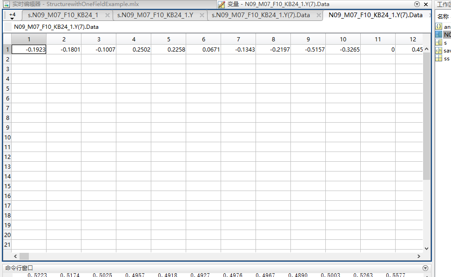Select the cell-array ans workspace icon
The width and height of the screenshot is (451, 277).
coord(438,26)
